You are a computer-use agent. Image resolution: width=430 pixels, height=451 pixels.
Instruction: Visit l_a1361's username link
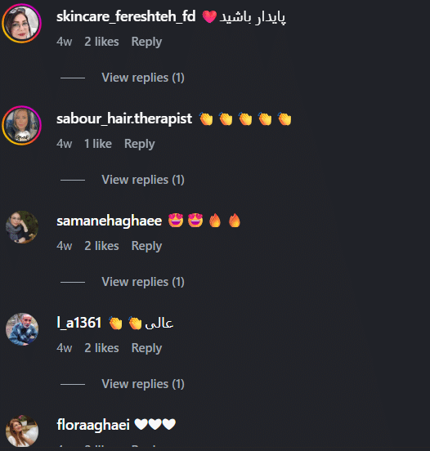78,323
